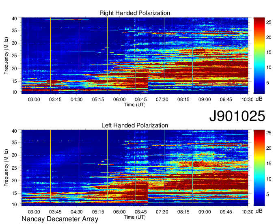The width and height of the screenshot is (276, 224).
Task: Click the 'Left Handed Polarization' title
Action: (135, 125)
